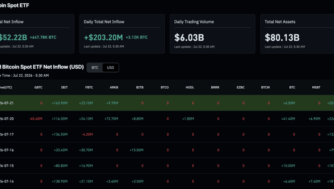Click ARKB +72.70M inflow value
The height and width of the screenshot is (189, 334).
coord(111,119)
